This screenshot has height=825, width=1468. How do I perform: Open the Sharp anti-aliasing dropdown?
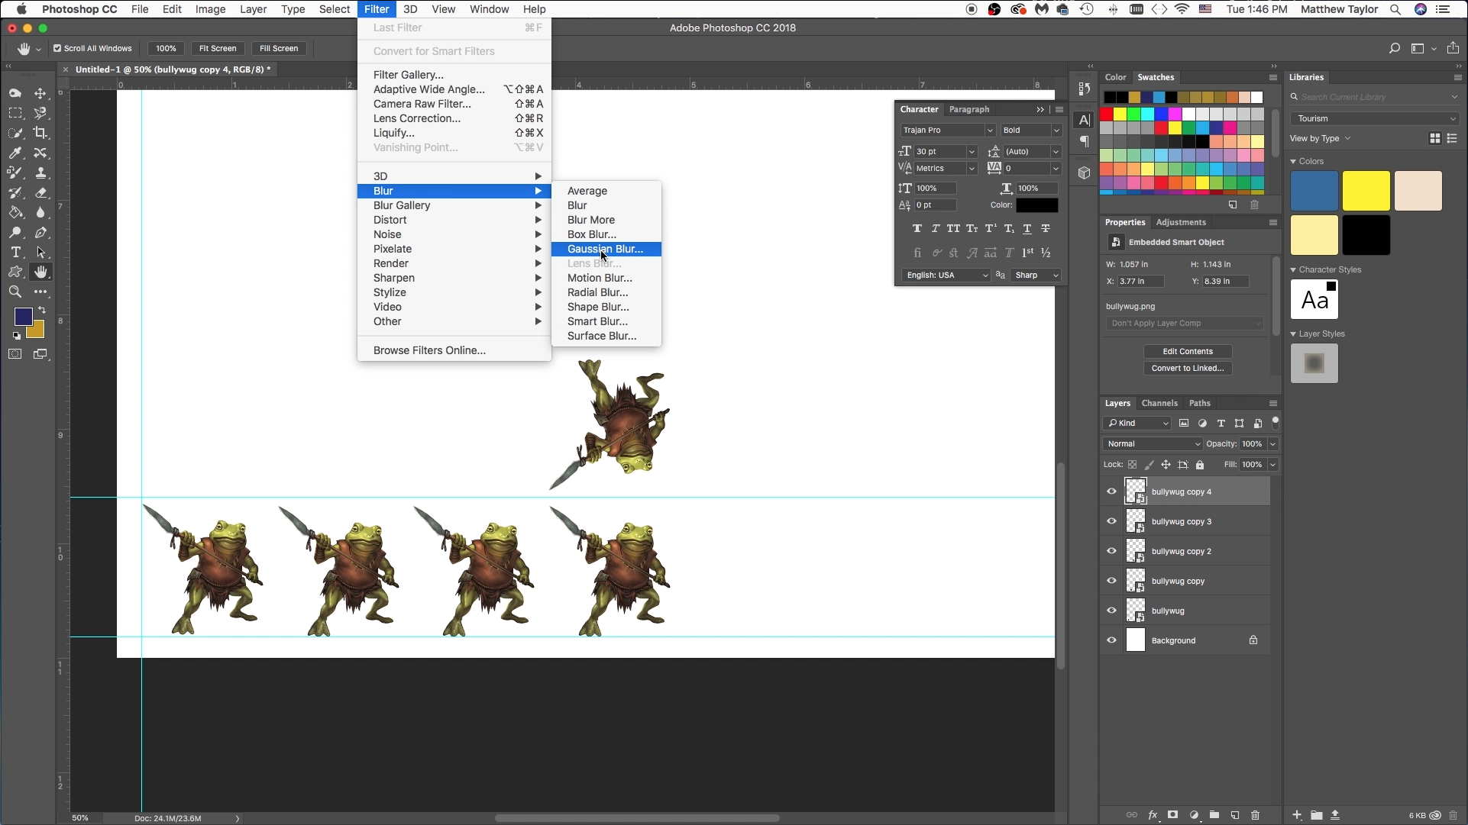point(1036,275)
